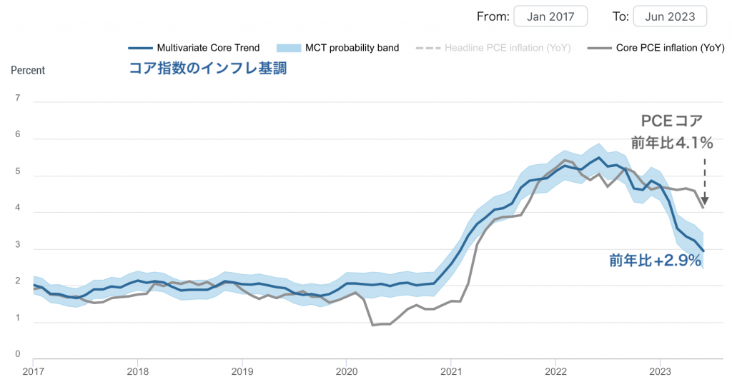Click the PCEコア 前年比4.1% annotation
Screen dimensions: 732x377
pos(672,132)
